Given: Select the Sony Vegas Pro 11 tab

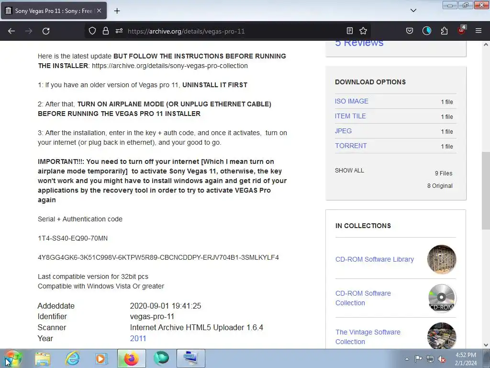Looking at the screenshot, I should click(x=54, y=11).
